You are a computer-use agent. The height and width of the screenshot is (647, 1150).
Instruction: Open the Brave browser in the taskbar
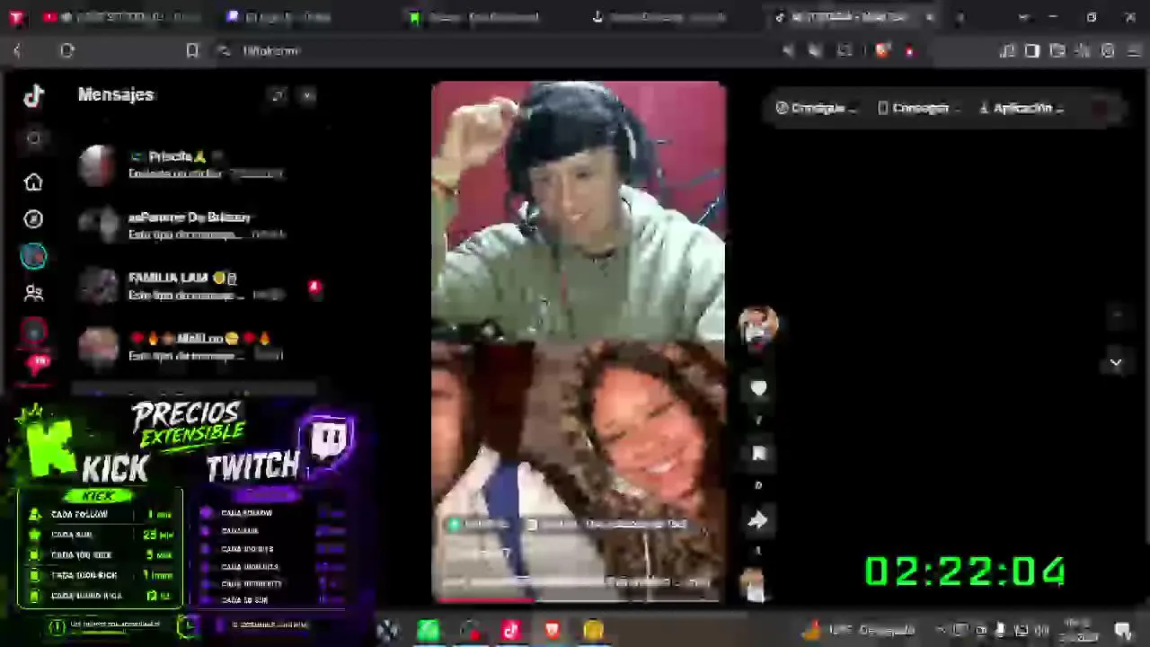552,631
